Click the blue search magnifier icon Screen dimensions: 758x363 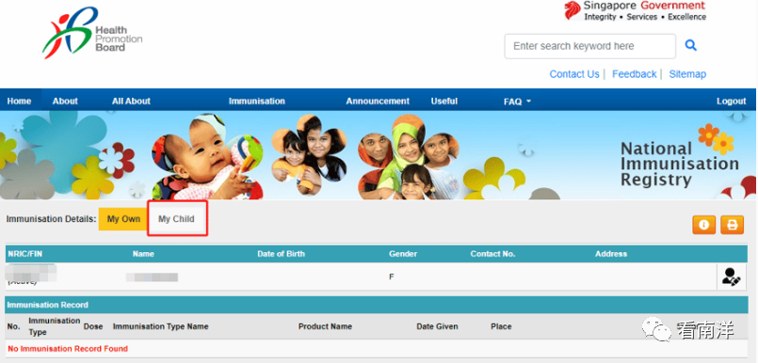pos(691,45)
